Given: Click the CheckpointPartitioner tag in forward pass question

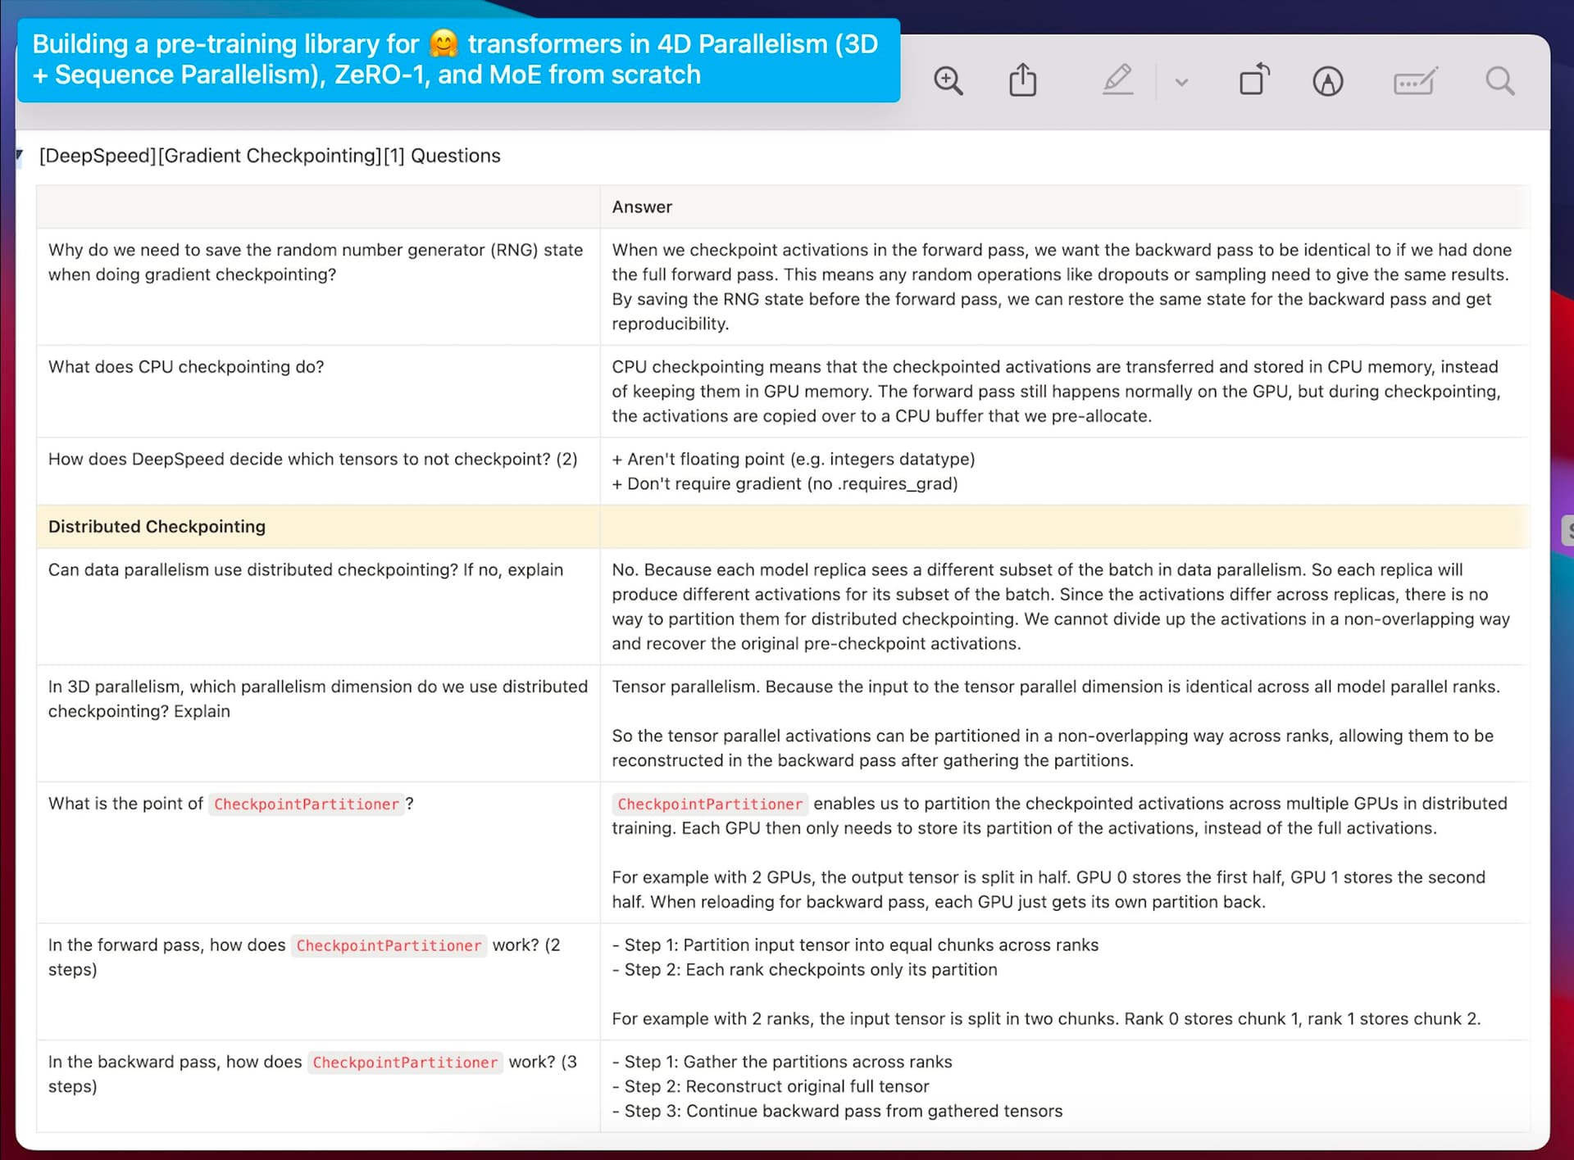Looking at the screenshot, I should [x=389, y=945].
